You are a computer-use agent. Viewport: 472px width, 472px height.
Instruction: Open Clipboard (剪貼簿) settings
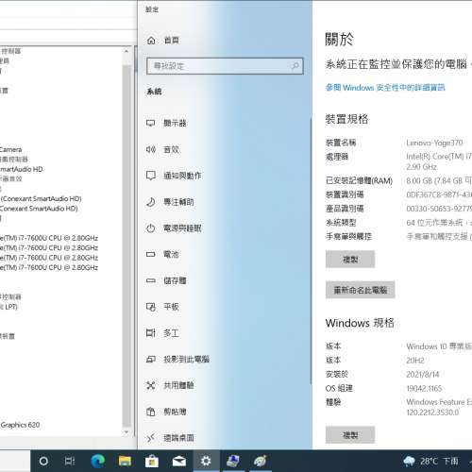coord(175,412)
